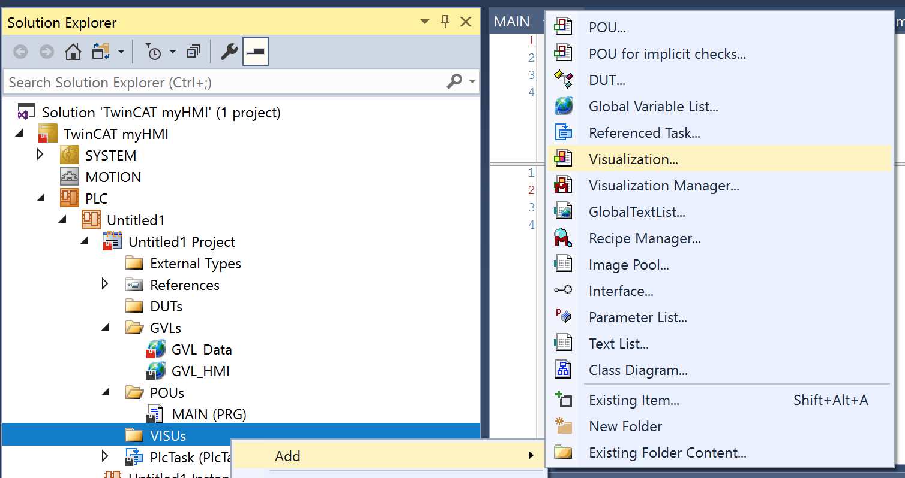The height and width of the screenshot is (478, 905).
Task: Click the Text List icon
Action: click(x=563, y=343)
